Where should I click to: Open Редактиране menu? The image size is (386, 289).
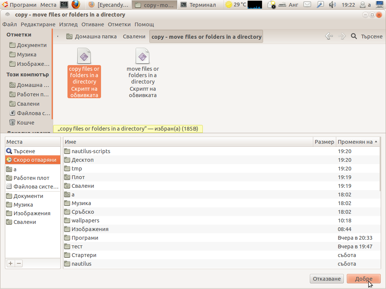pyautogui.click(x=38, y=24)
